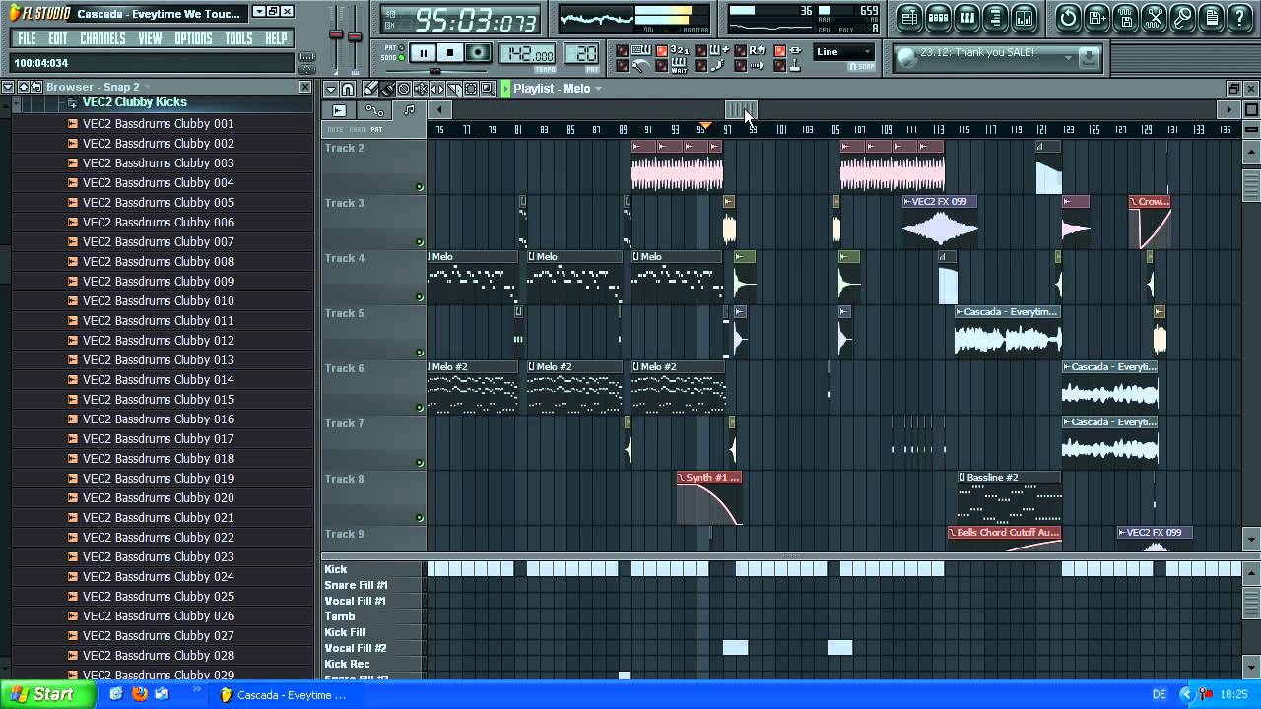
Task: Click the Browser up-folder arrow icon
Action: pyautogui.click(x=22, y=87)
